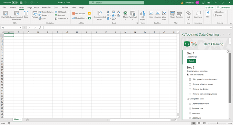Switch to Page Layout view in status bar
The height and width of the screenshot is (125, 233).
(199, 123)
